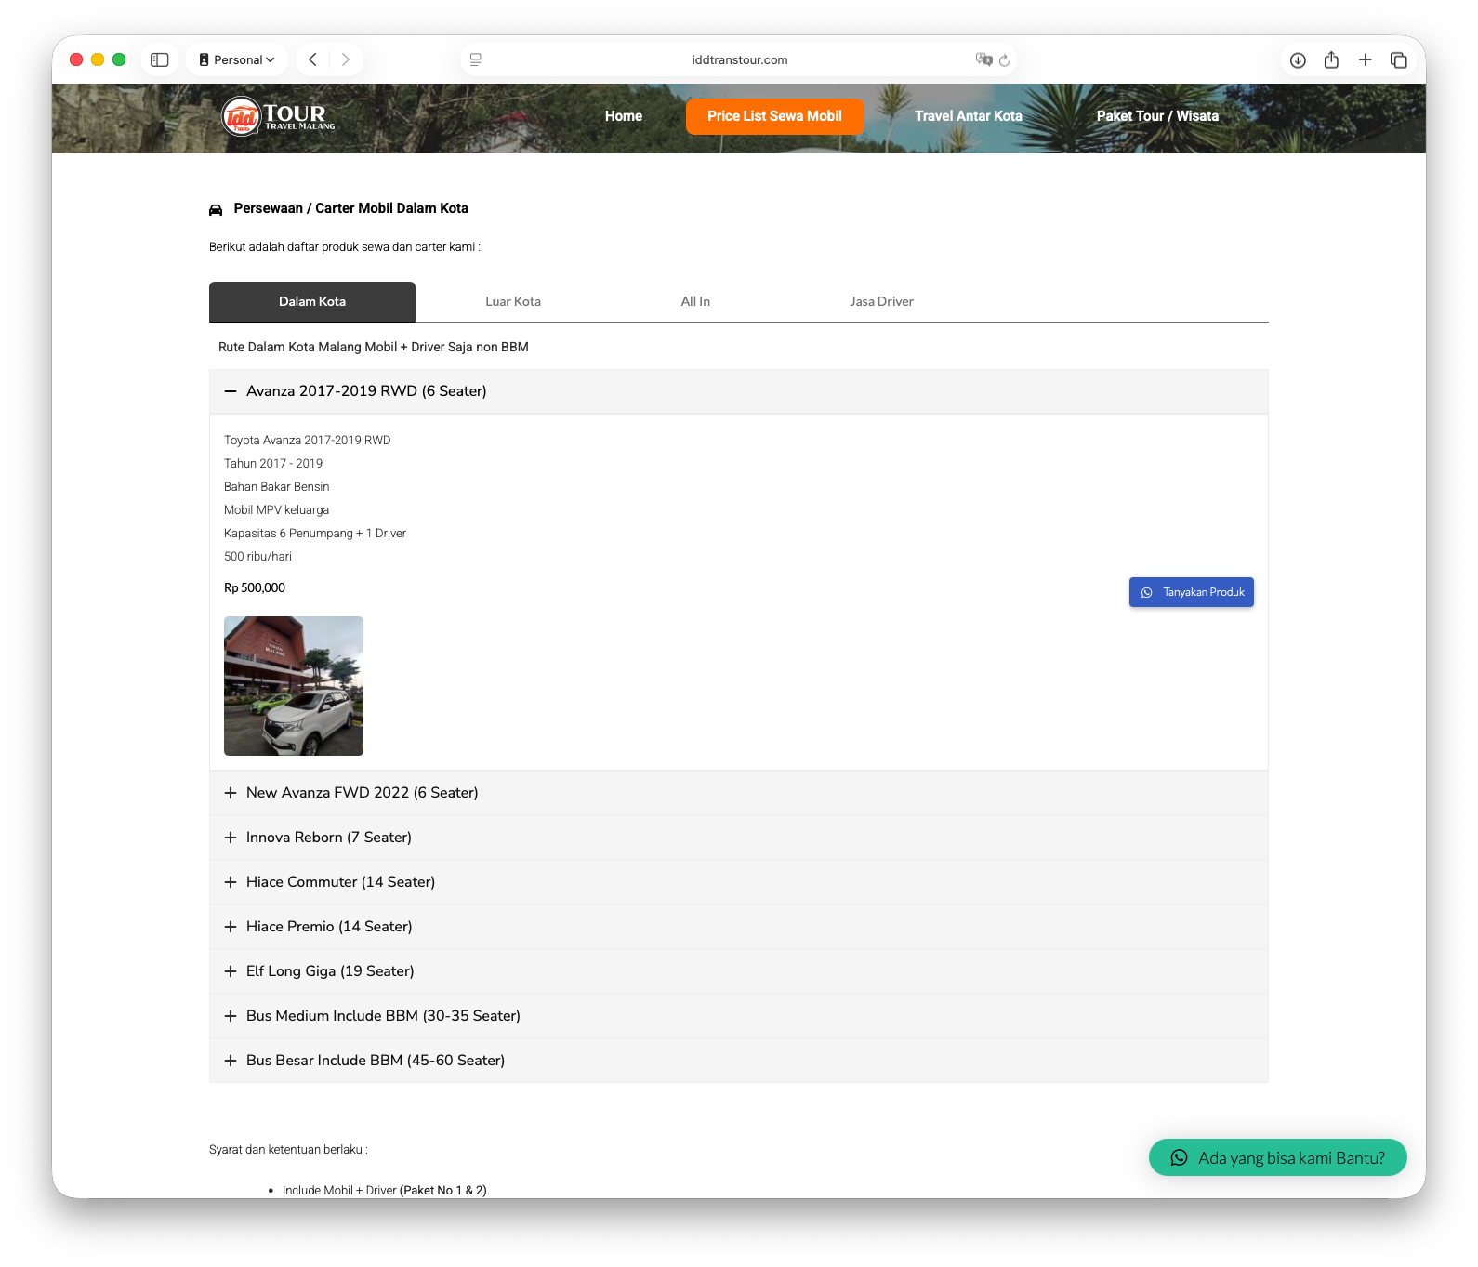This screenshot has height=1267, width=1478.
Task: Switch to the Jasa Driver tab
Action: [x=881, y=301]
